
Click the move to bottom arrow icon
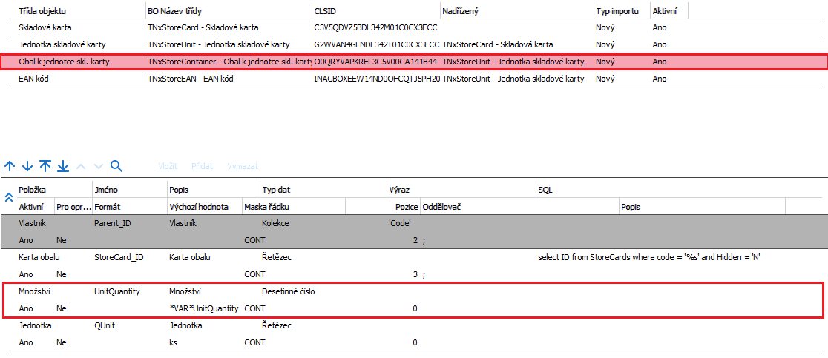[x=63, y=167]
